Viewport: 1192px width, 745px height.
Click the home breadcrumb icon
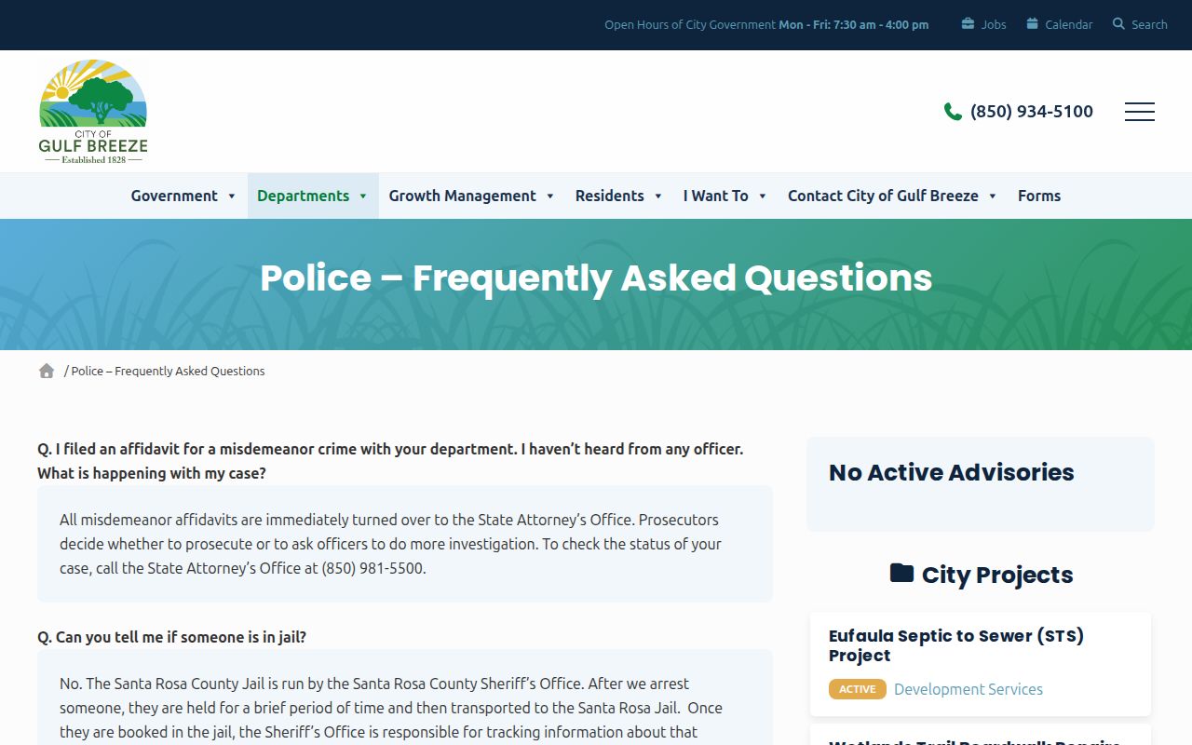click(x=47, y=371)
